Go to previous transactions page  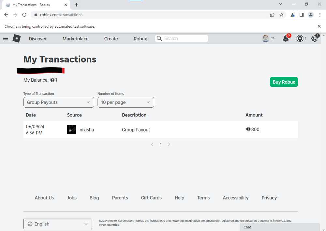pyautogui.click(x=152, y=144)
